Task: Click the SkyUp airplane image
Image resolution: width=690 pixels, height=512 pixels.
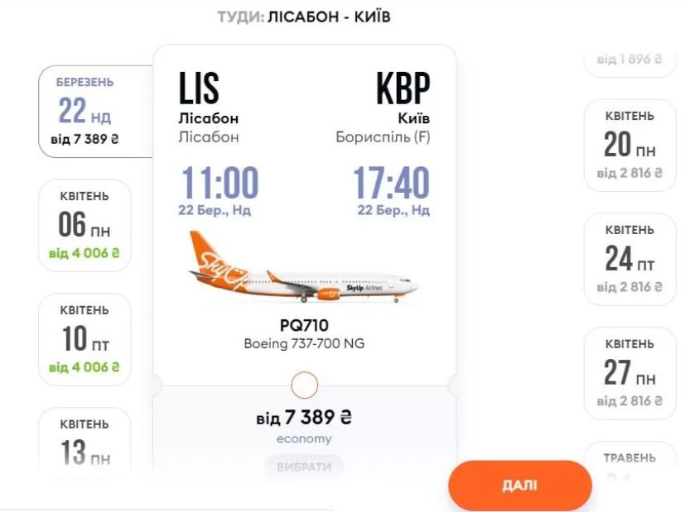Action: click(304, 270)
